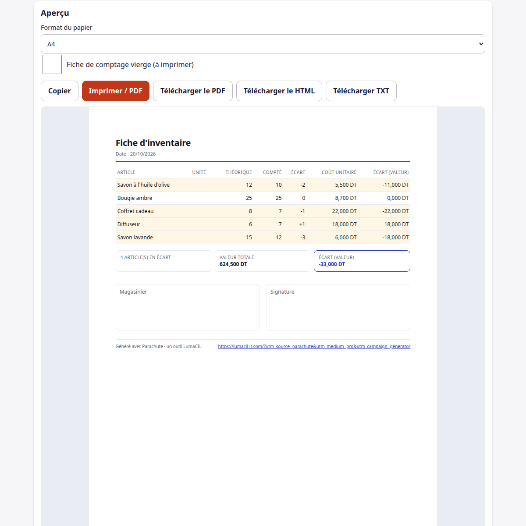Click the ÉCART column header
This screenshot has height=526, width=526.
click(x=298, y=172)
